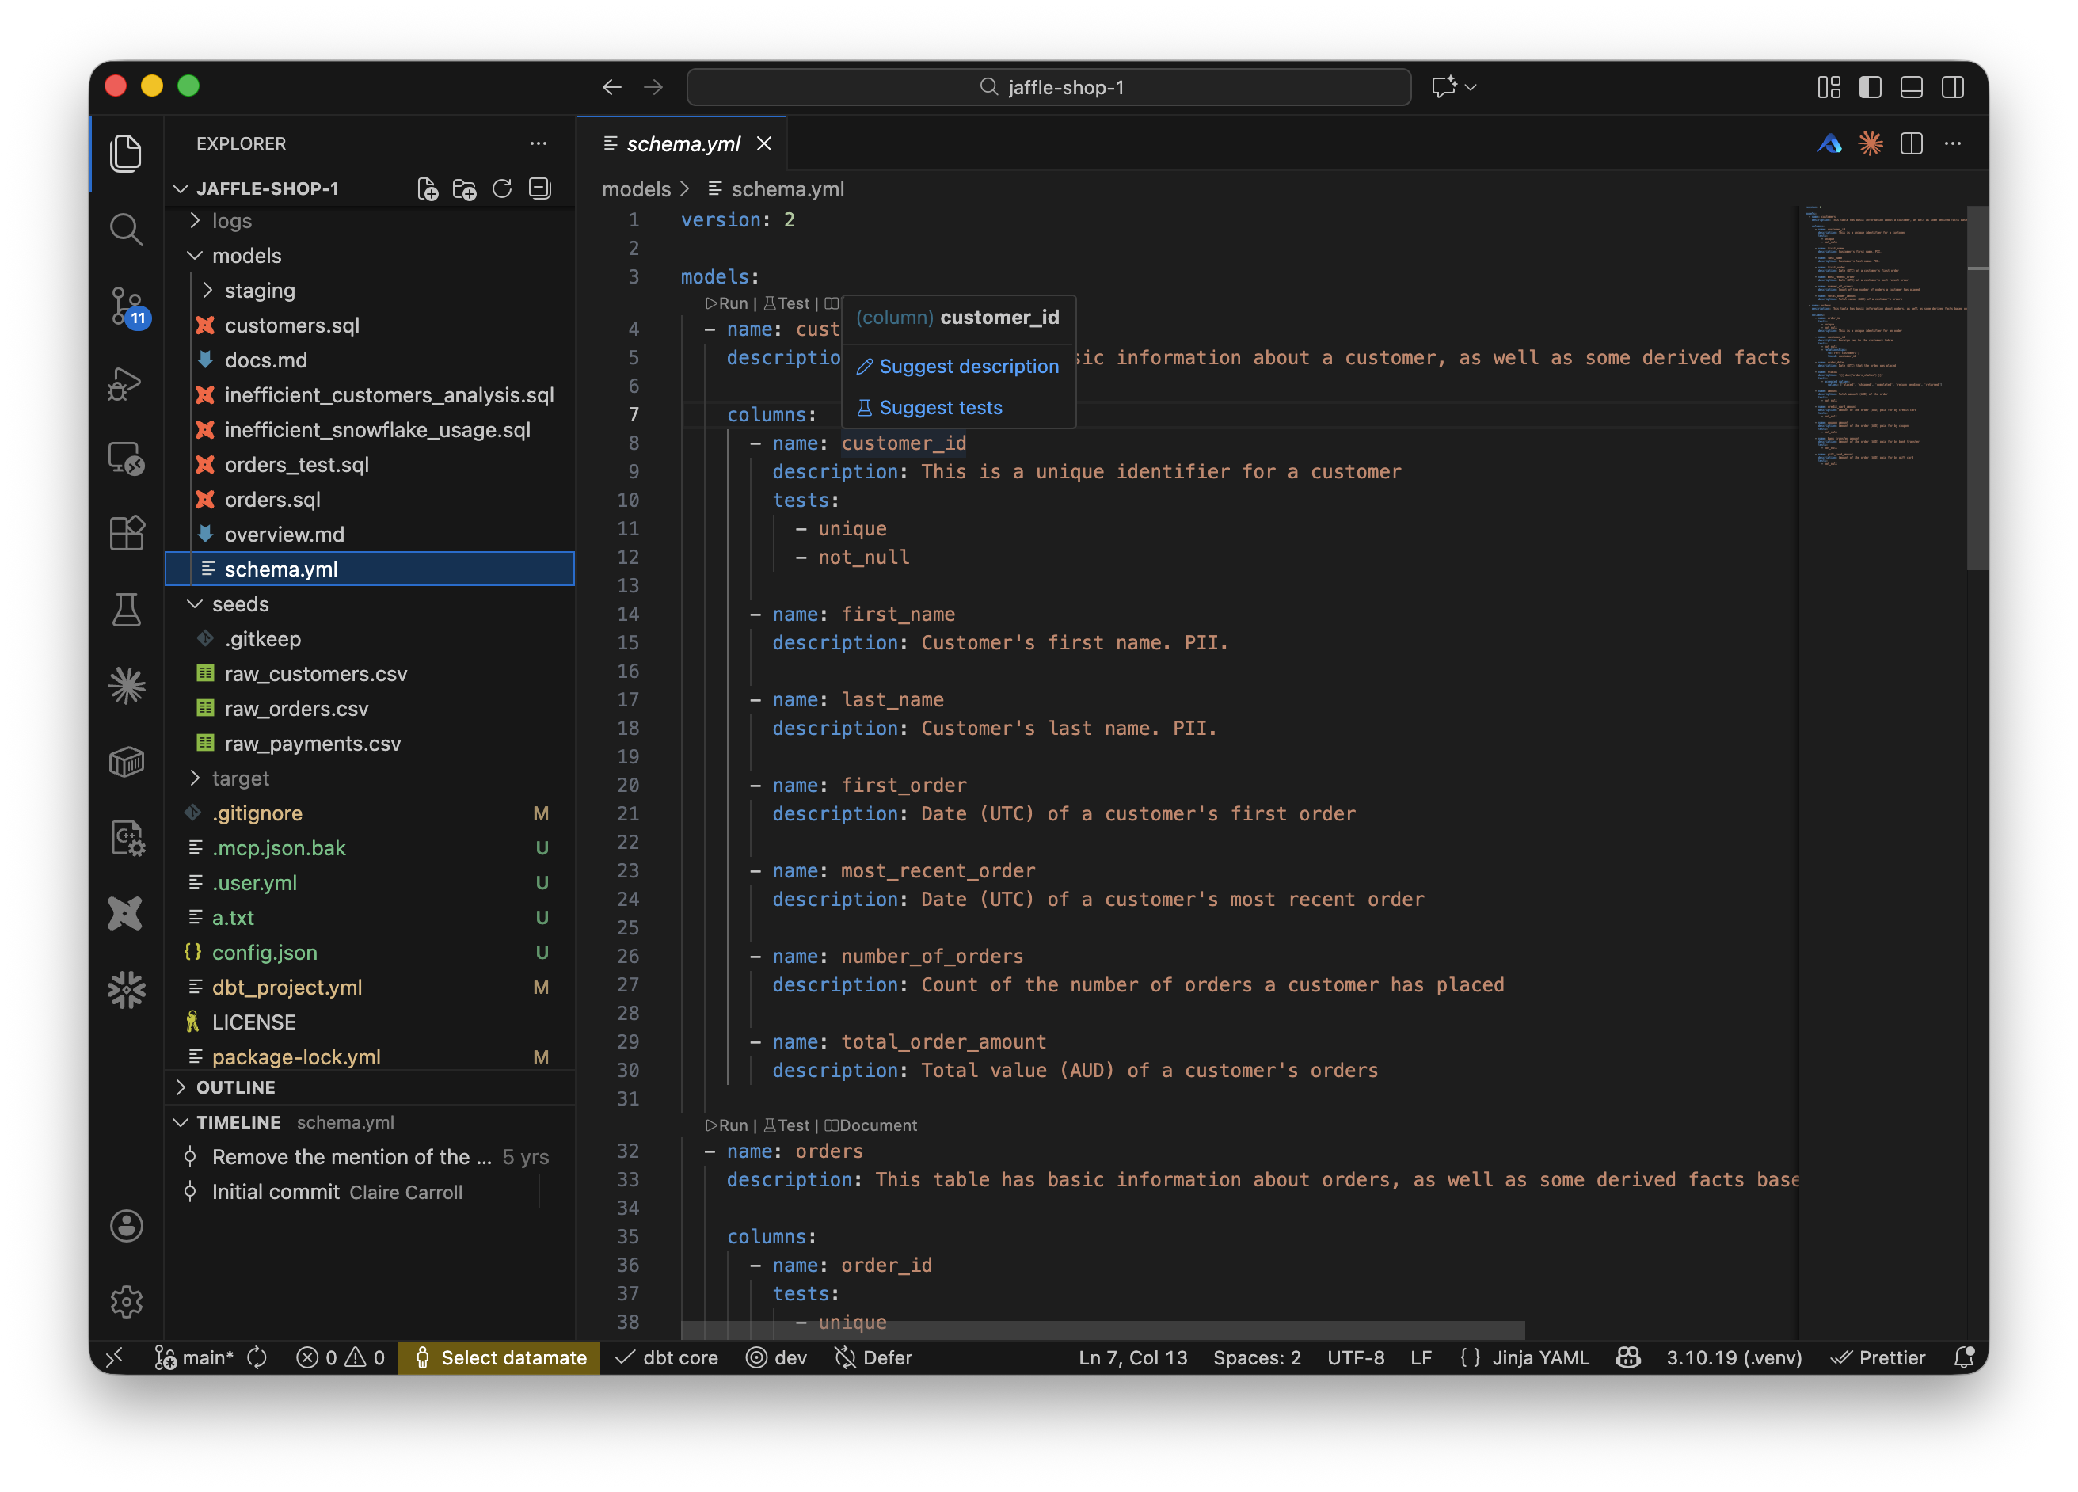Click the code minimap preview
The image size is (2078, 1492).
pos(1883,337)
